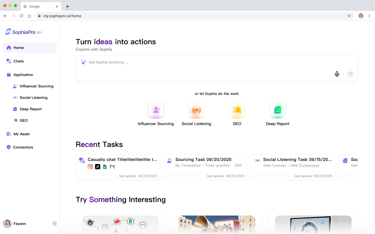Select Home in the sidebar

(x=30, y=48)
